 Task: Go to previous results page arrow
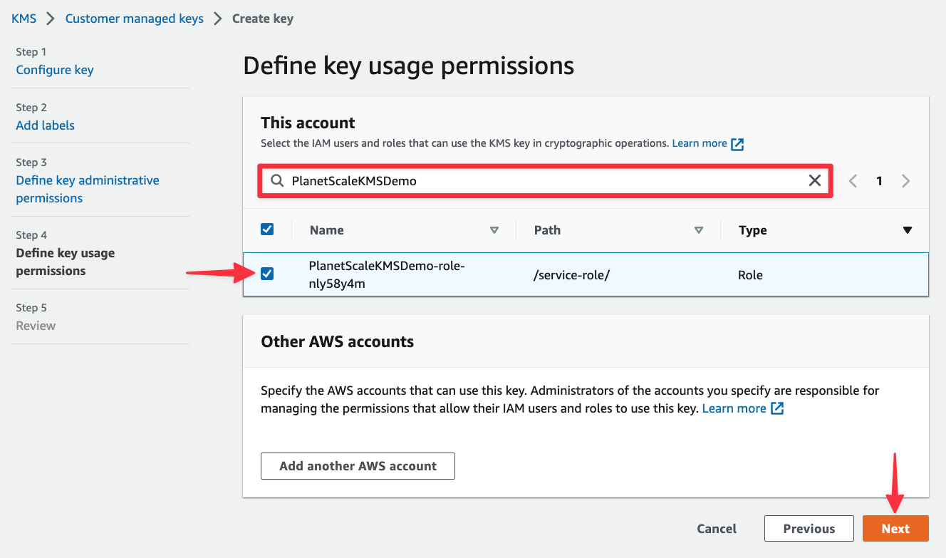[x=853, y=181]
